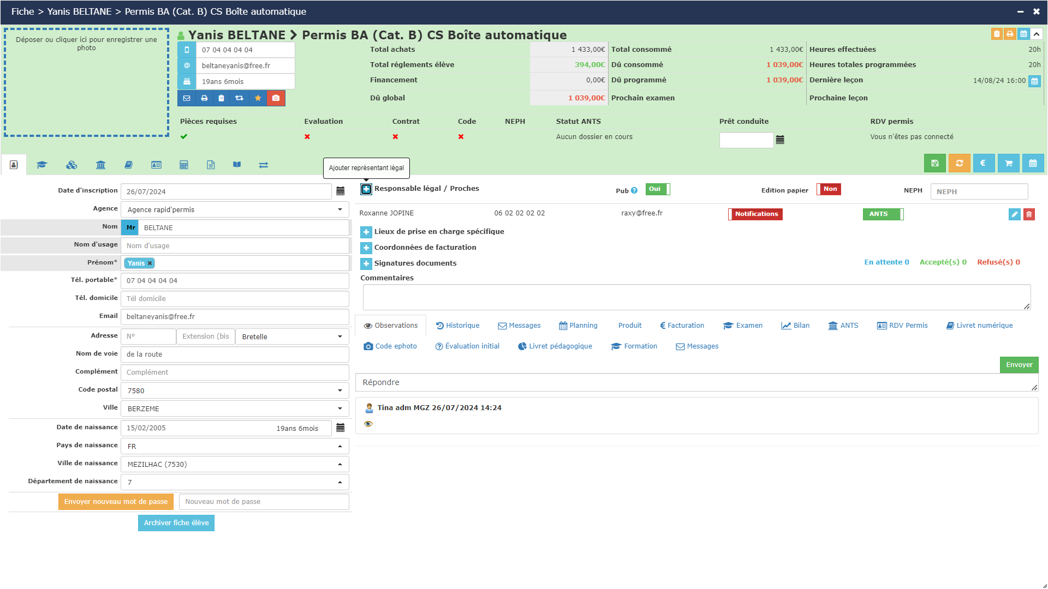Click the blue euro payment button

(984, 163)
